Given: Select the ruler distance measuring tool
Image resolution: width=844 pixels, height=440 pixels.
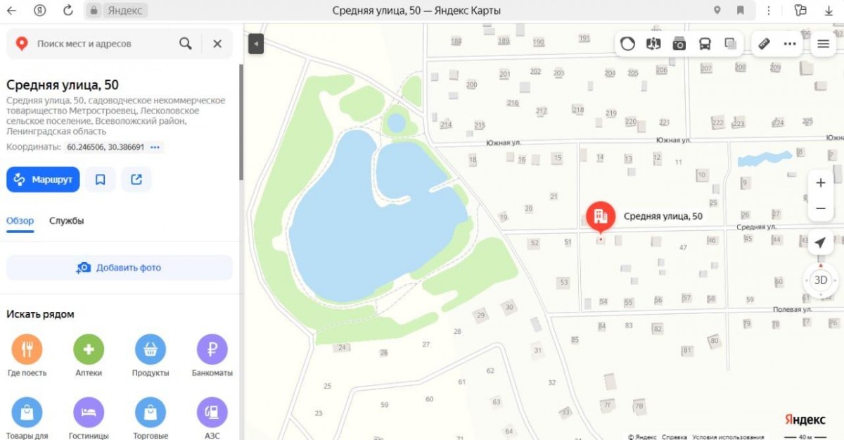Looking at the screenshot, I should coord(765,44).
